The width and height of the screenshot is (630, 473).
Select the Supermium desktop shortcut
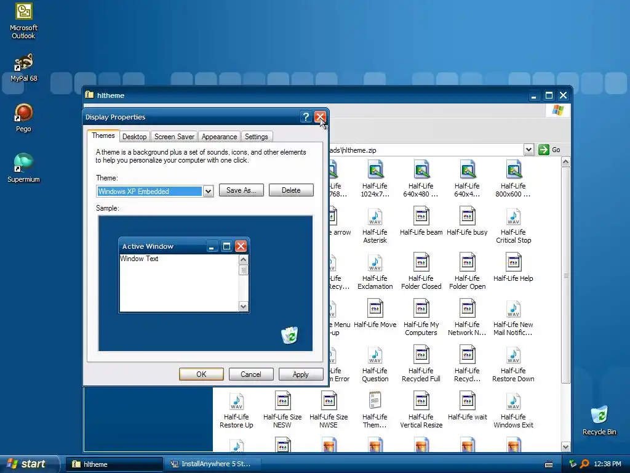[x=23, y=168]
